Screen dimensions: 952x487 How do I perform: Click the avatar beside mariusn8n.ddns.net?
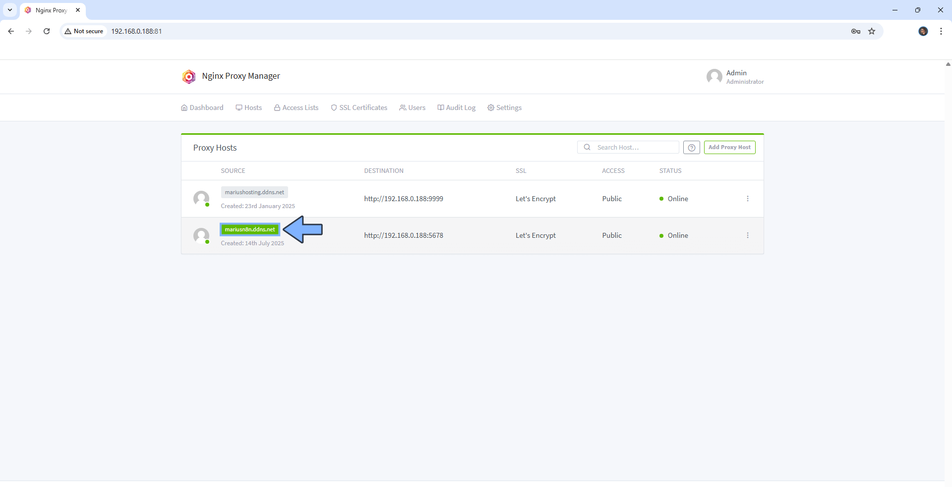pyautogui.click(x=201, y=236)
